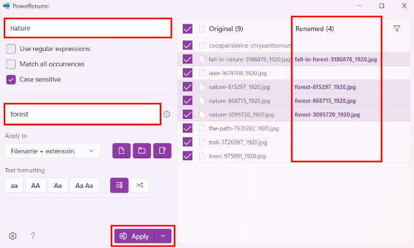
Task: Click the info icon beside replace field
Action: point(167,114)
